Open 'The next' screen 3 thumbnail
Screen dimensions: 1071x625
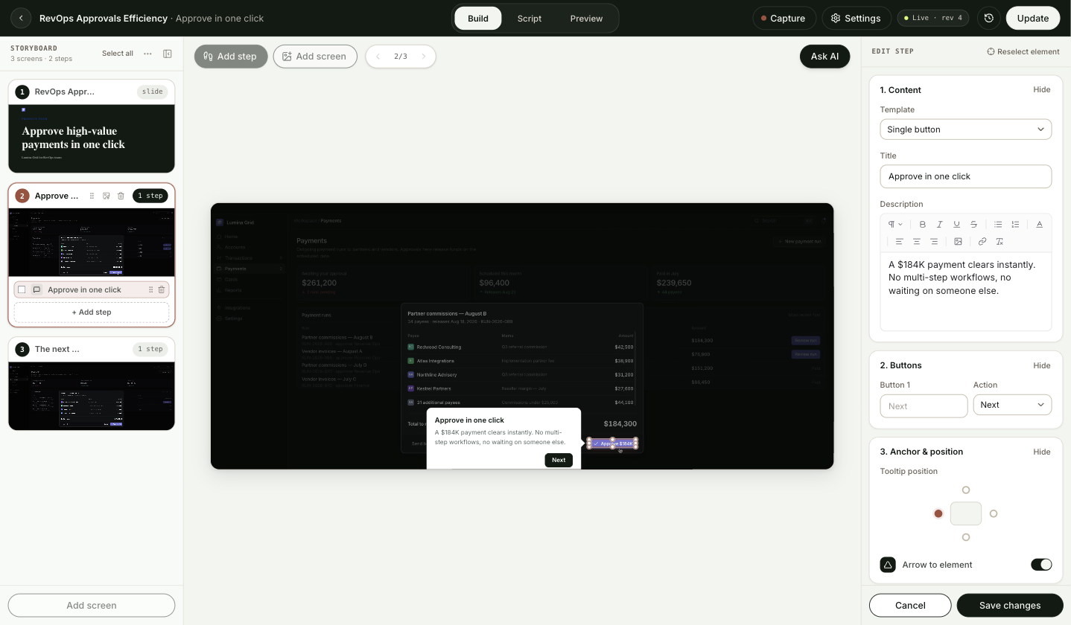[92, 396]
